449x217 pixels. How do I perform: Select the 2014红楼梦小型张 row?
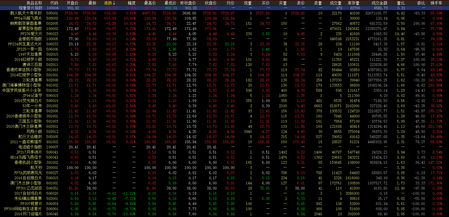tap(224, 75)
